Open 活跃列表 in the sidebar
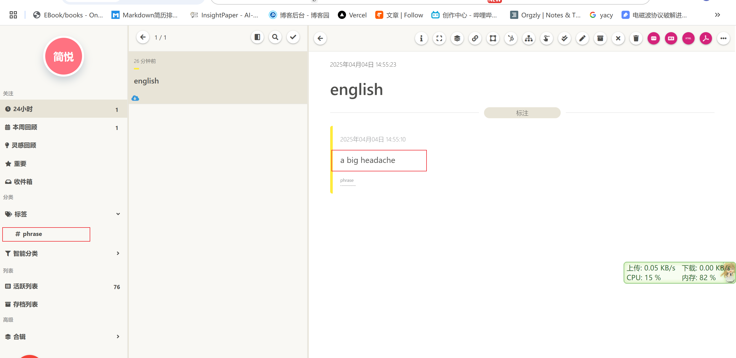Image resolution: width=736 pixels, height=358 pixels. (63, 286)
